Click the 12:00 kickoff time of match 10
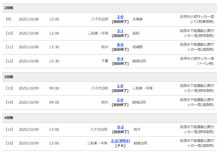Viewport: 217px width, 155px height. point(54,33)
